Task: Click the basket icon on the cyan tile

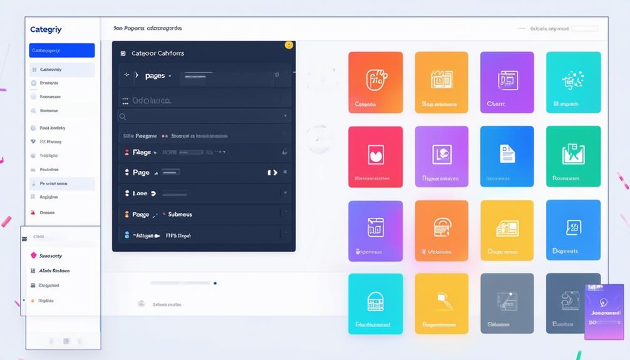Action: pyautogui.click(x=375, y=300)
